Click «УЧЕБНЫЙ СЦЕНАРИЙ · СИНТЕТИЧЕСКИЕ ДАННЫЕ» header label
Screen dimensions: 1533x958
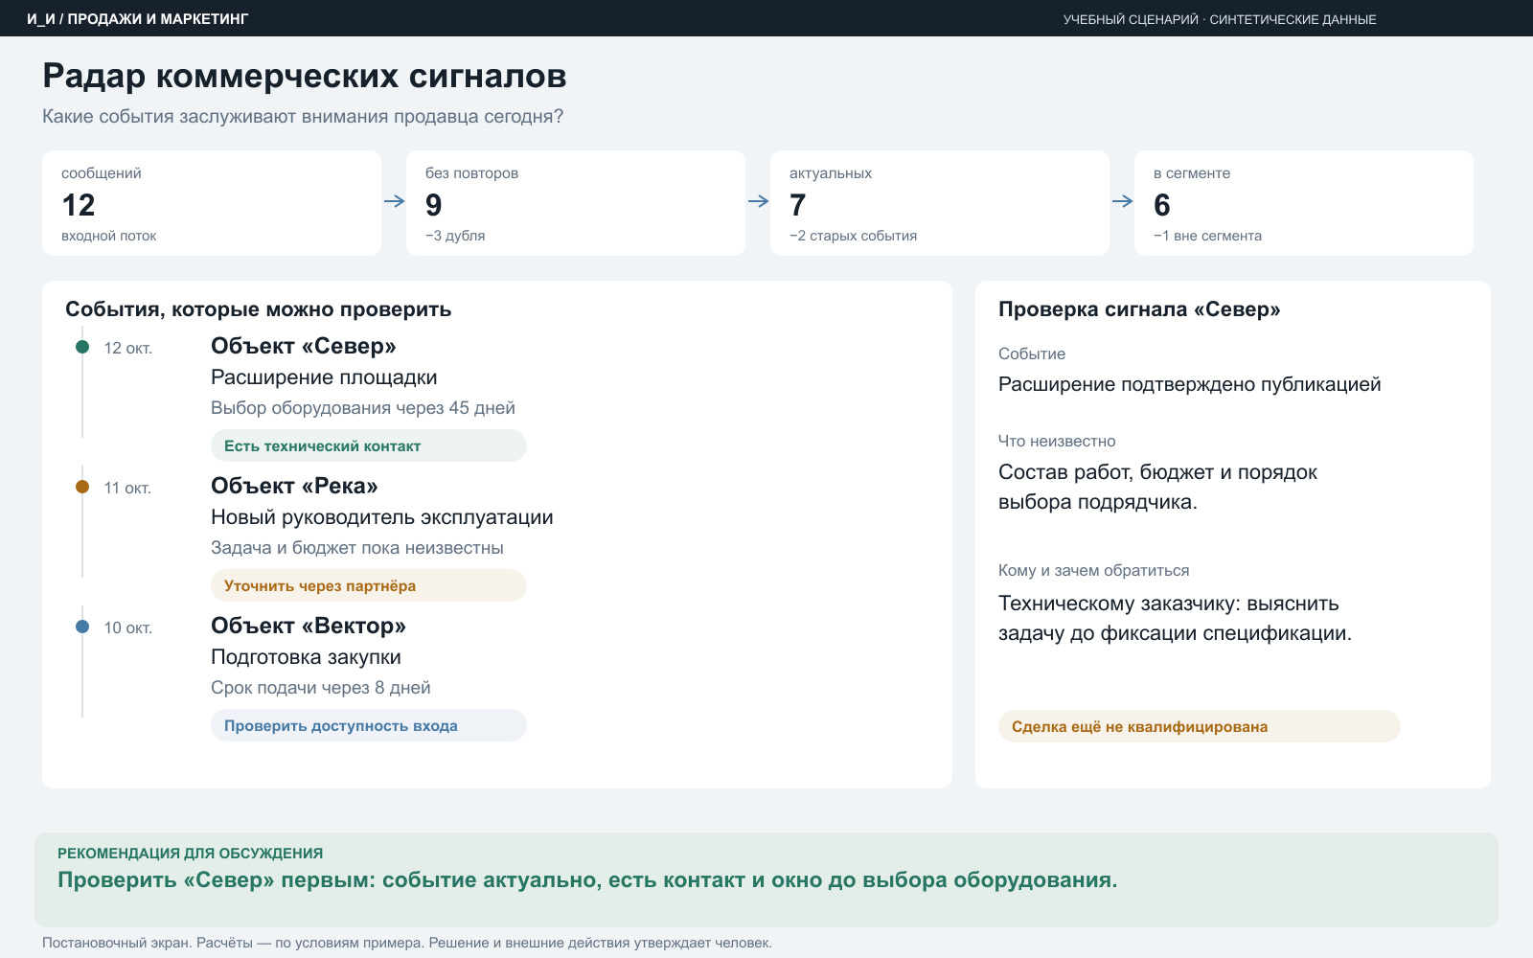click(1220, 19)
